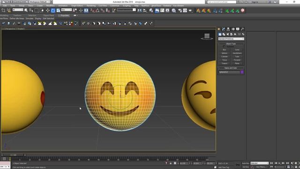
Task: Open the Selected key filter dropdown
Action: tap(259, 163)
